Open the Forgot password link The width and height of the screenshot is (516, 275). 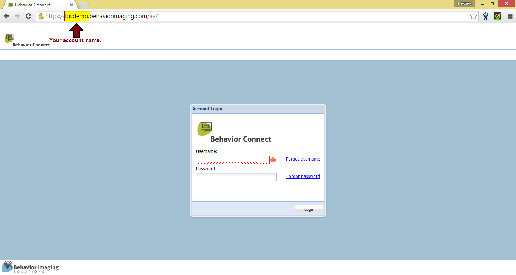click(303, 176)
